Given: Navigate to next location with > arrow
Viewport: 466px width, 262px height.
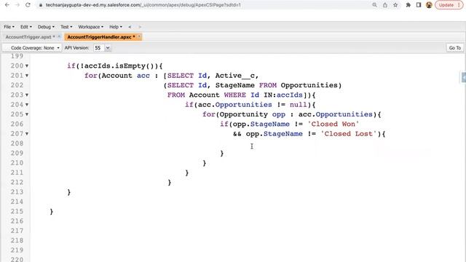Looking at the screenshot, I should (139, 27).
